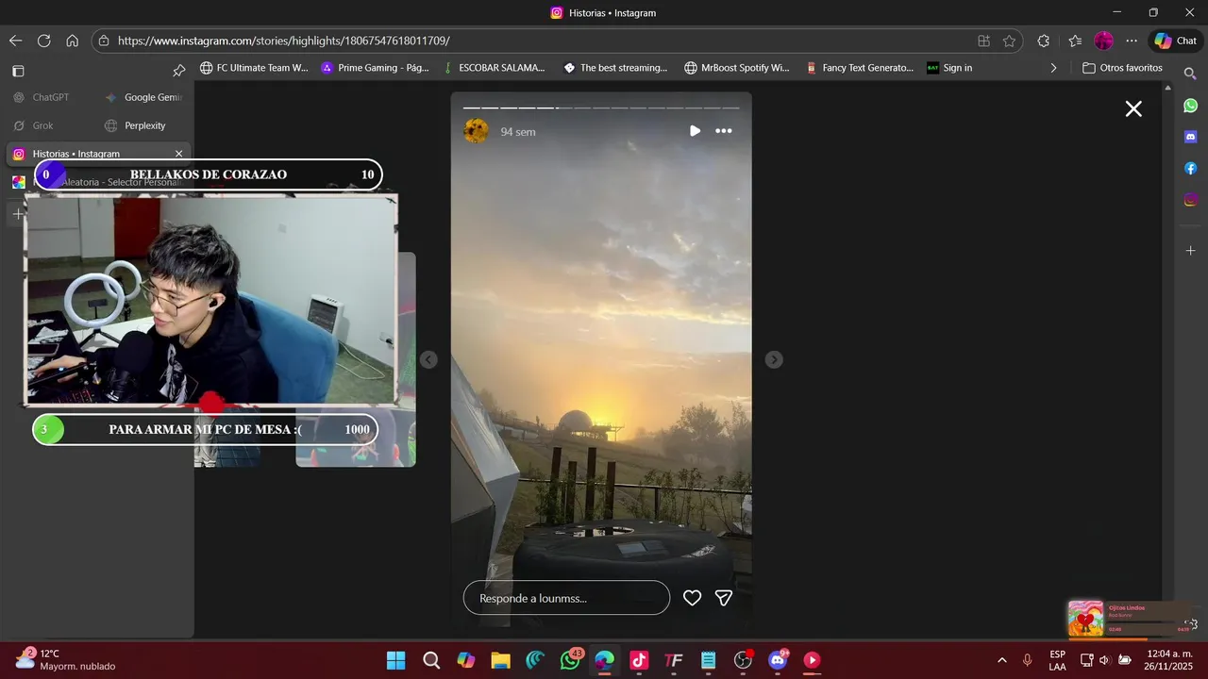Image resolution: width=1208 pixels, height=679 pixels.
Task: Click the Responde a lounmss reply field
Action: tap(566, 598)
